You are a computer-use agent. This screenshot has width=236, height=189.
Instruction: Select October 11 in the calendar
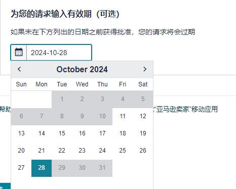click(x=123, y=116)
